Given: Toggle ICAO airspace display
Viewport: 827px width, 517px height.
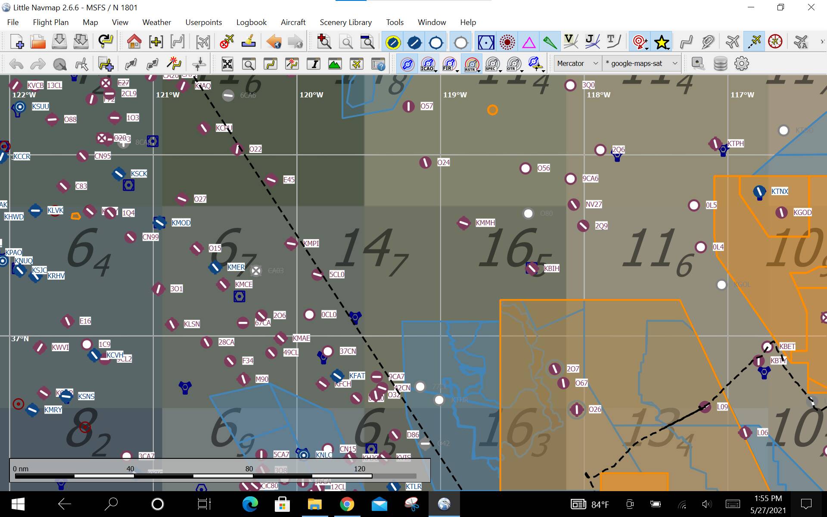Looking at the screenshot, I should pos(428,63).
